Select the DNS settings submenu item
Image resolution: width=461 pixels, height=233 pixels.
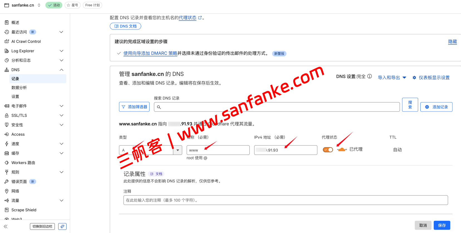click(15, 96)
